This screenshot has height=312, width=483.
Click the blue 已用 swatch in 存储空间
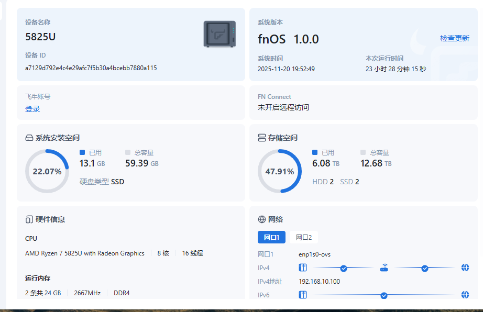[315, 152]
